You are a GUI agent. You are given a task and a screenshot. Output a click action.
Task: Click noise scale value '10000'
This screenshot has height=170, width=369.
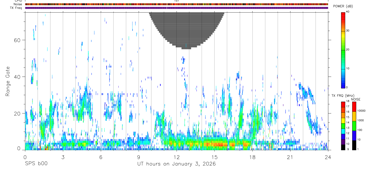pyautogui.click(x=361, y=111)
